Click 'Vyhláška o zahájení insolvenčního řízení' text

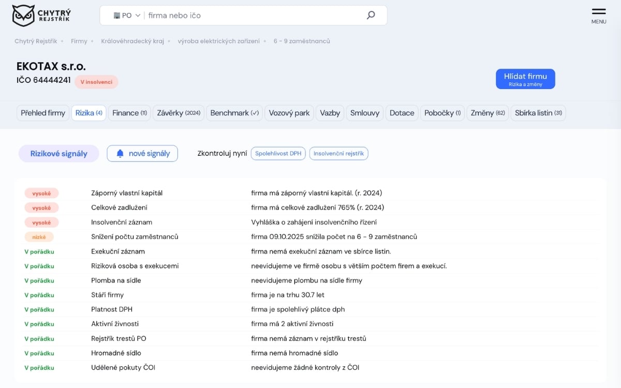point(314,222)
